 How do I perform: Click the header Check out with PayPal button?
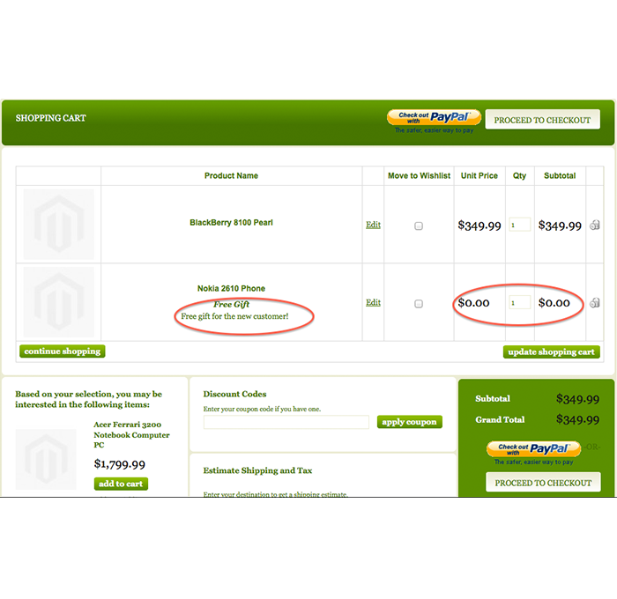[434, 117]
